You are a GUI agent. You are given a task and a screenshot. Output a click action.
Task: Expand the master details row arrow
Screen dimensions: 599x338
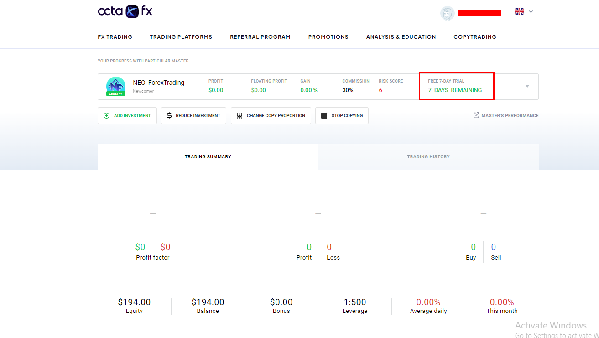point(527,86)
